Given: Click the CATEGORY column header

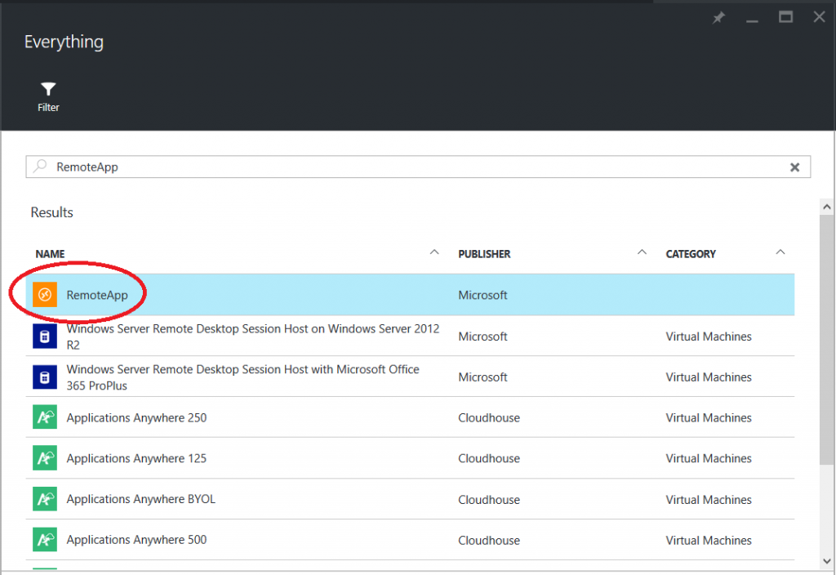Looking at the screenshot, I should coord(691,254).
